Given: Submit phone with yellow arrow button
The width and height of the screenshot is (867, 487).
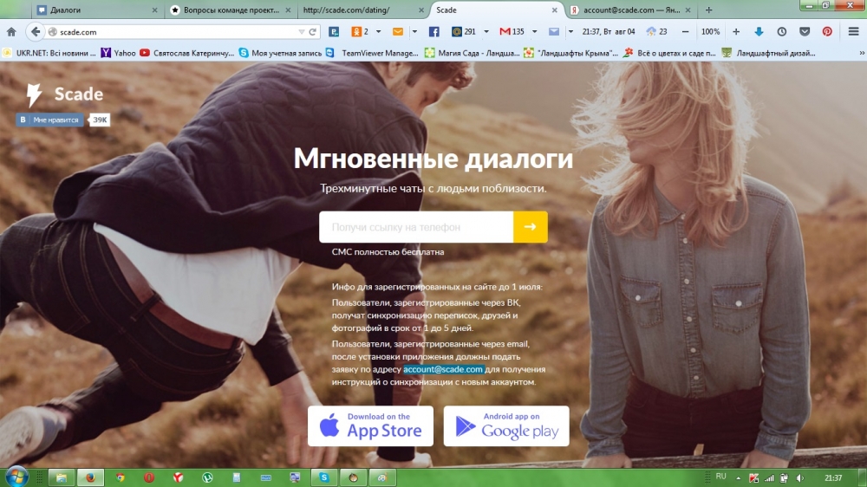Looking at the screenshot, I should click(531, 227).
